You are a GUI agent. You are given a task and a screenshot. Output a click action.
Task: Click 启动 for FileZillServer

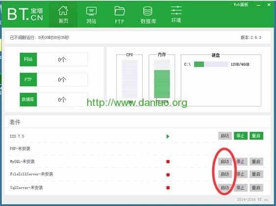coord(225,174)
